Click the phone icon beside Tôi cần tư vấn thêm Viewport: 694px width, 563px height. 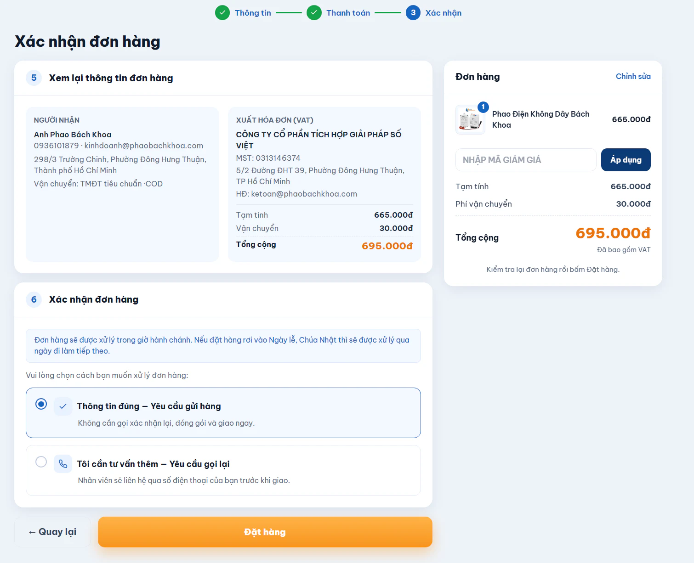63,464
